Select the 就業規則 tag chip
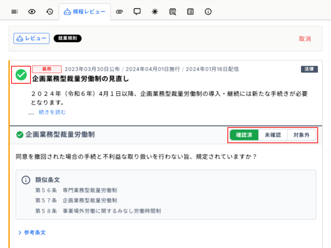This screenshot has height=248, width=331. pos(68,38)
